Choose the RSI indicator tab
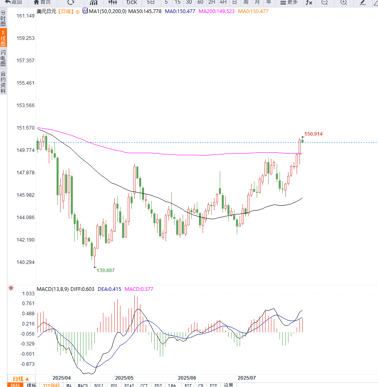 tap(188, 385)
